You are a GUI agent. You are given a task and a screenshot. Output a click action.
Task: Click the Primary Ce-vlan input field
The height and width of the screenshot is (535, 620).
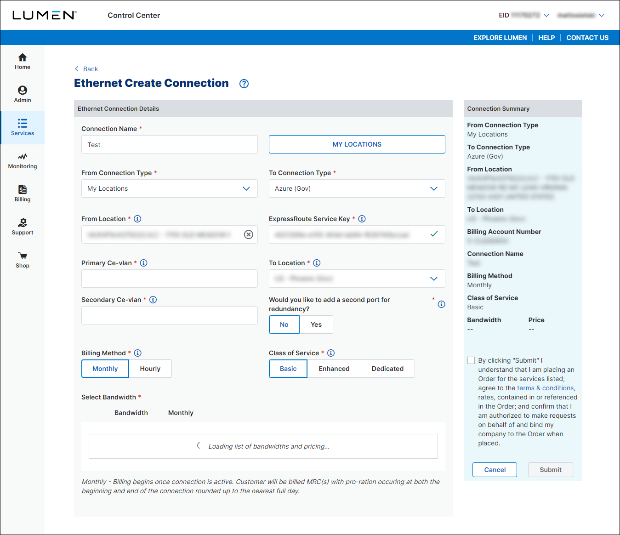tap(170, 279)
